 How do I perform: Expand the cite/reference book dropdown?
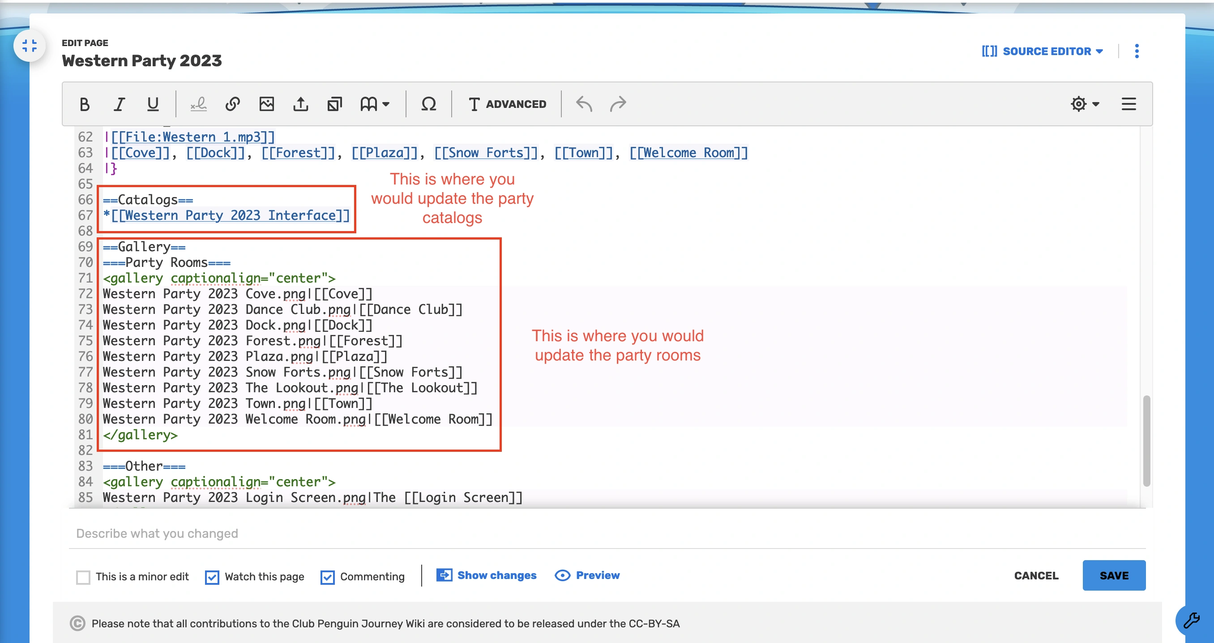(375, 104)
